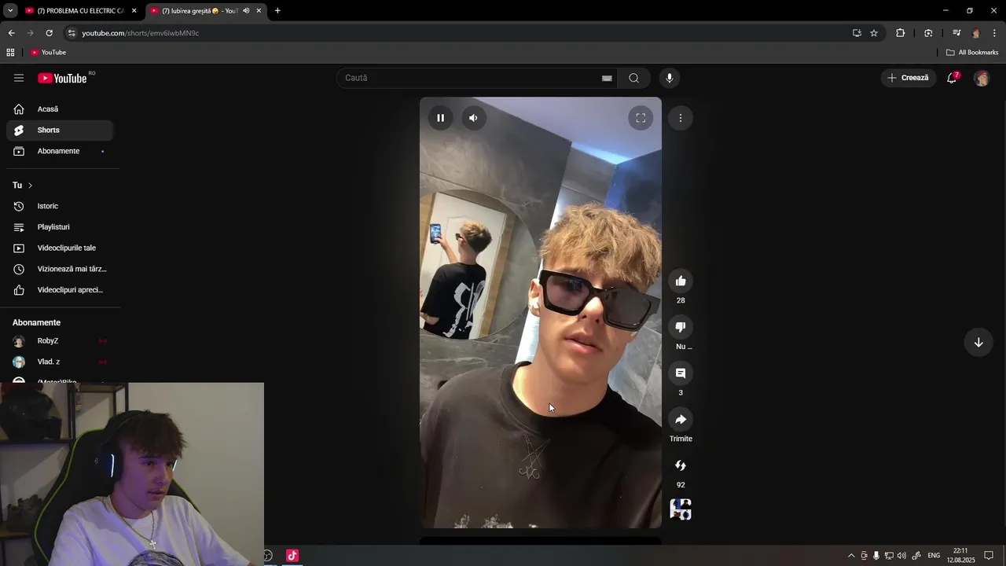
Task: Click the search magnifier button
Action: click(x=633, y=78)
